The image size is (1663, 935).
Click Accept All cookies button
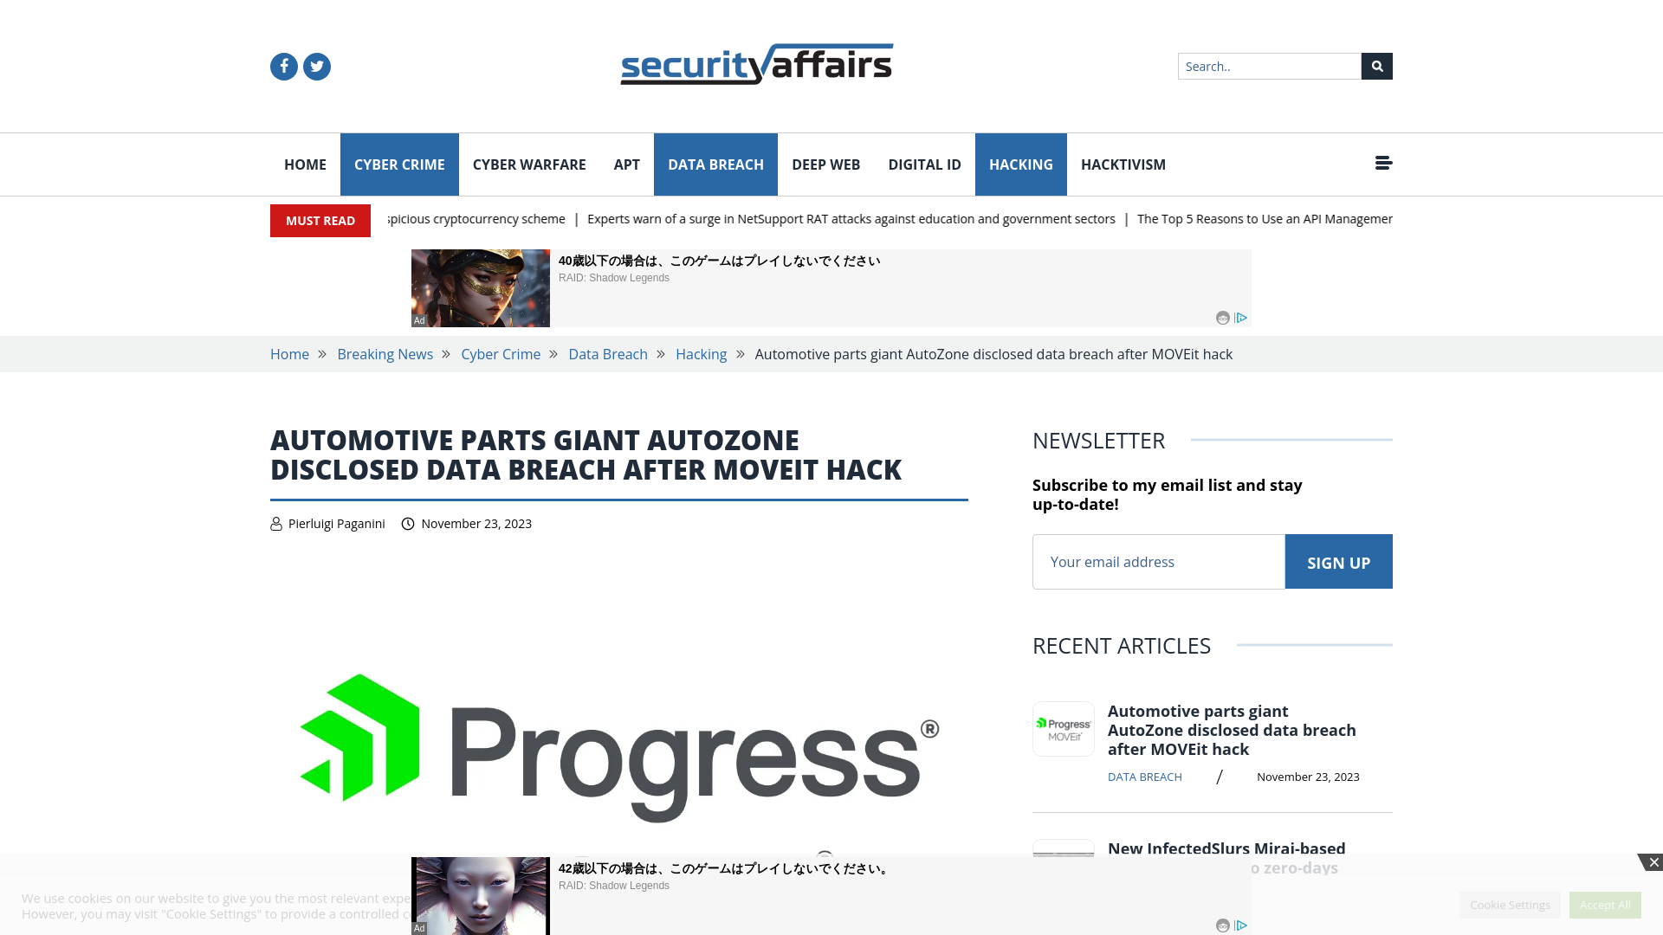click(x=1605, y=904)
